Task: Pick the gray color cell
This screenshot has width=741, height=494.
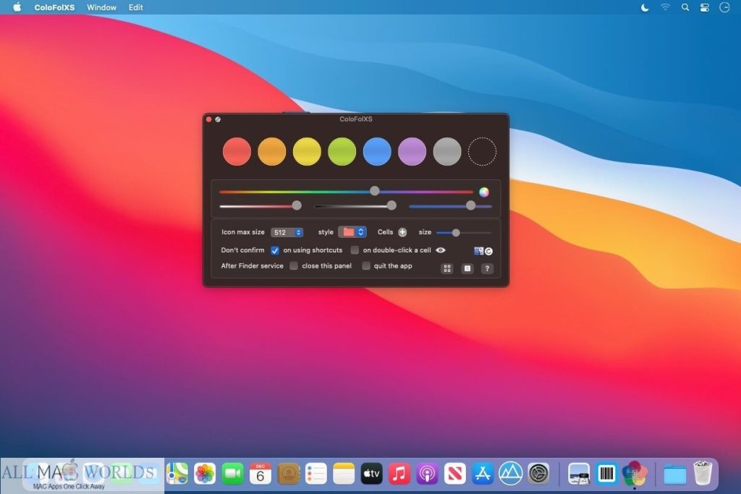Action: [447, 152]
